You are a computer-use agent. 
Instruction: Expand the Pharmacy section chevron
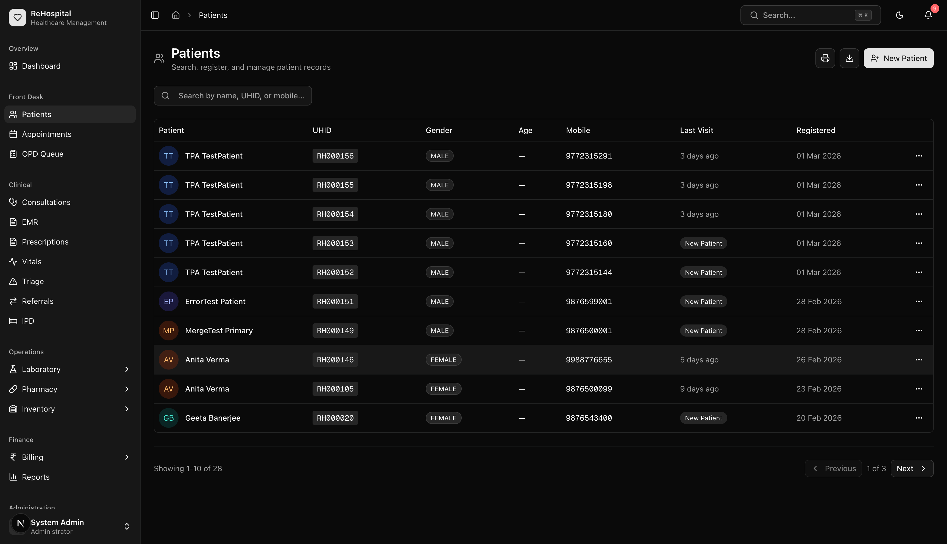pyautogui.click(x=127, y=389)
